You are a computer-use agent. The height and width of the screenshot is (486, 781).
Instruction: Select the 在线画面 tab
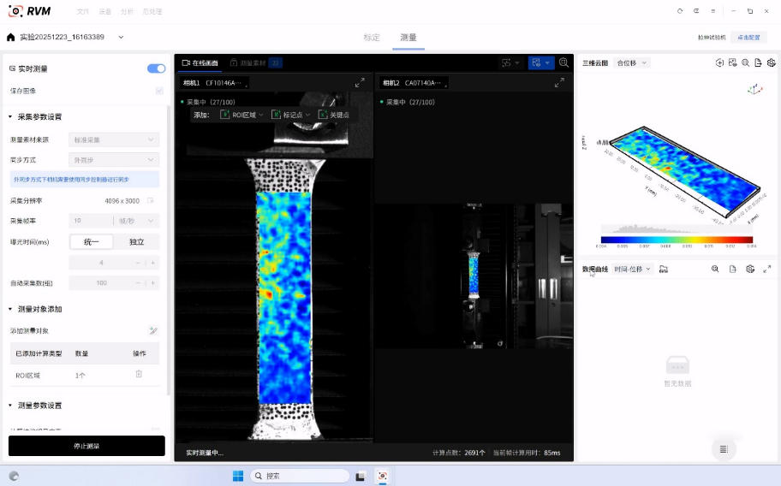tap(200, 62)
